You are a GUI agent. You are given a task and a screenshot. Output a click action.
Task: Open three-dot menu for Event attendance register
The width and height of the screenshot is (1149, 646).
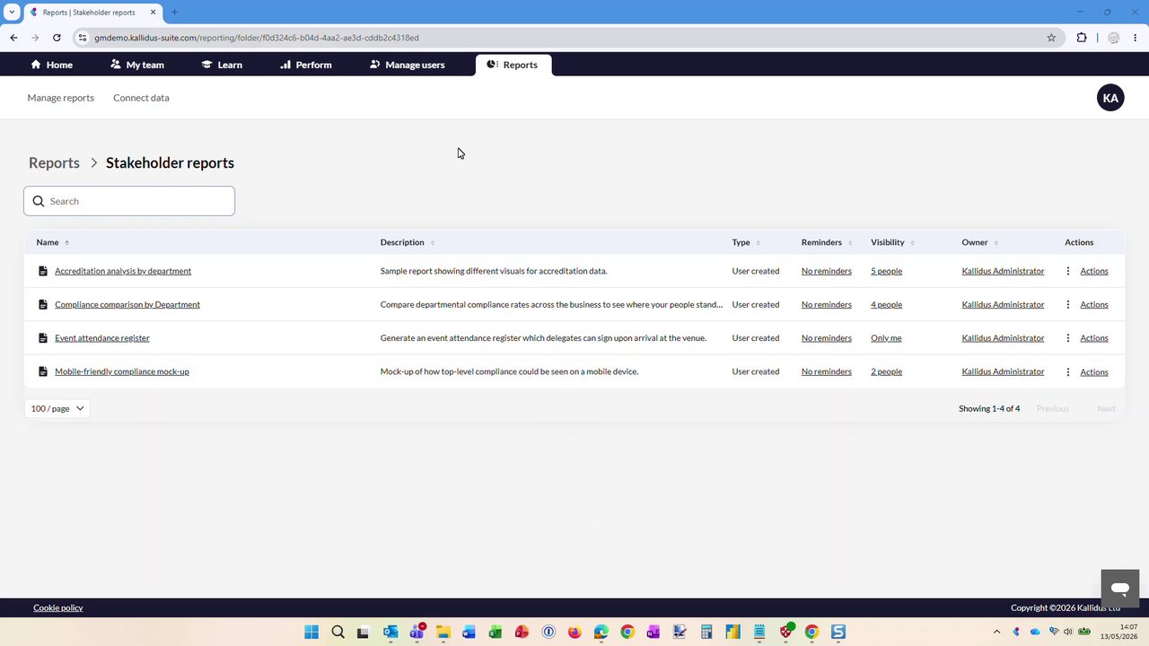(x=1068, y=338)
